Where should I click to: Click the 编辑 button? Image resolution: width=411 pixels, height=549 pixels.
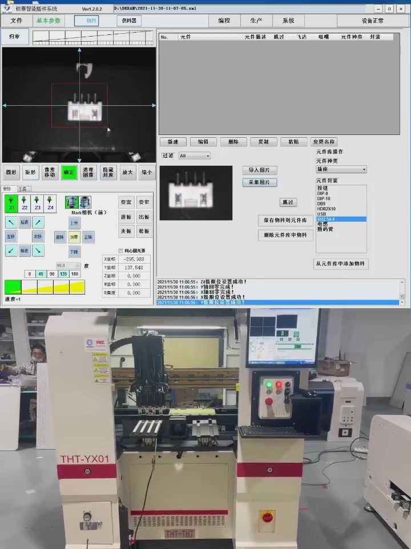[203, 142]
